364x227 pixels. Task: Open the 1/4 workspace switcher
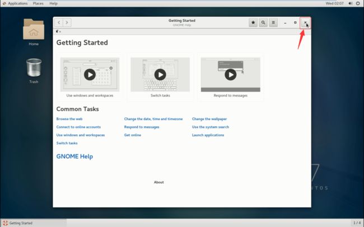(x=357, y=223)
